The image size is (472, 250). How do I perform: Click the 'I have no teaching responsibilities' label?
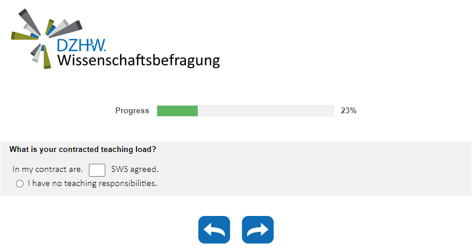[x=92, y=183]
